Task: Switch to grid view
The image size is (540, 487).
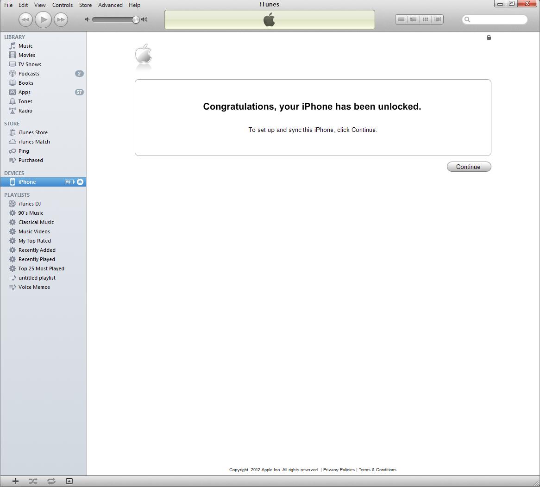Action: pyautogui.click(x=425, y=19)
